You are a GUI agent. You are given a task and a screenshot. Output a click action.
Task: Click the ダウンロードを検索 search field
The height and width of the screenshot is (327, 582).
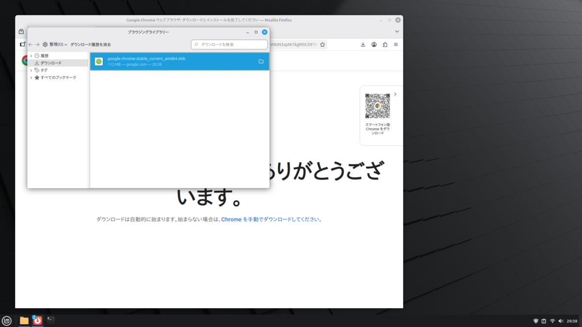pyautogui.click(x=231, y=45)
